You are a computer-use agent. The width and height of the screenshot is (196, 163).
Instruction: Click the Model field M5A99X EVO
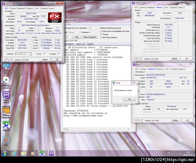(160, 78)
